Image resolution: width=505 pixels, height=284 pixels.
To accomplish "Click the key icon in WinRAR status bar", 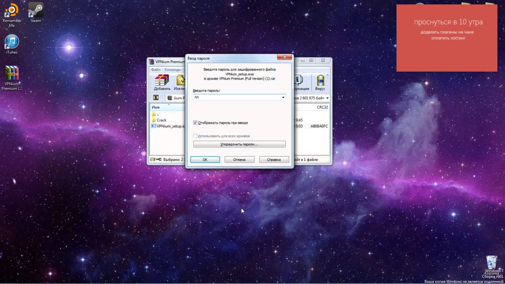I will click(159, 160).
